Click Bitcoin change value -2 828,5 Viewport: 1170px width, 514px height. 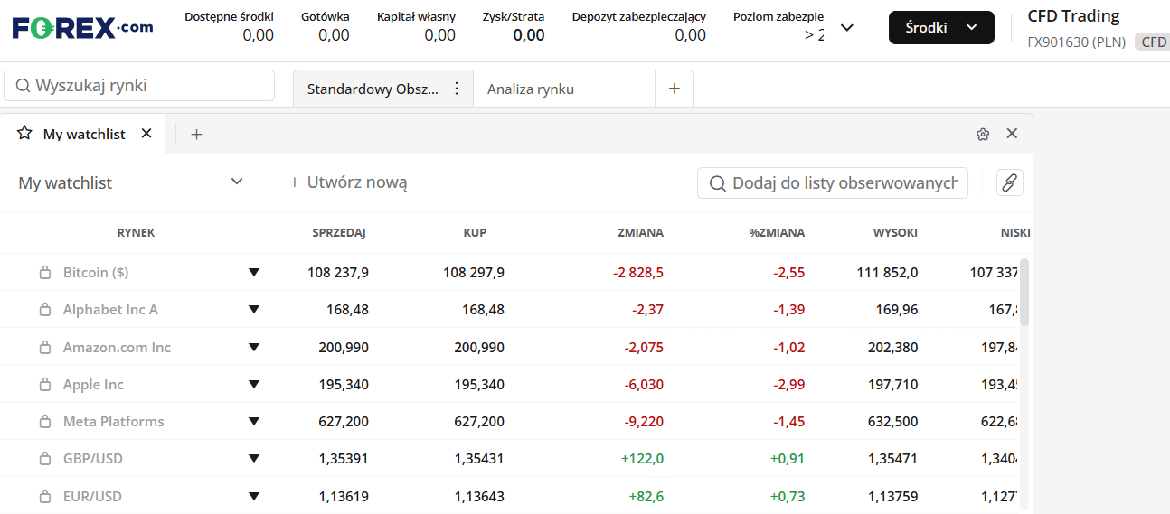(x=638, y=272)
